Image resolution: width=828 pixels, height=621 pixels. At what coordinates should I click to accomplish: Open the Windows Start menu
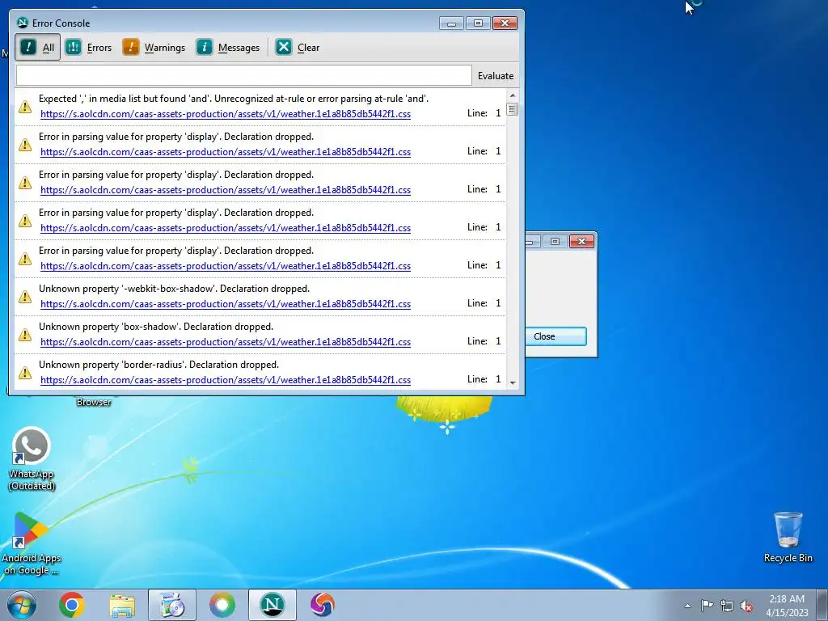(x=22, y=605)
